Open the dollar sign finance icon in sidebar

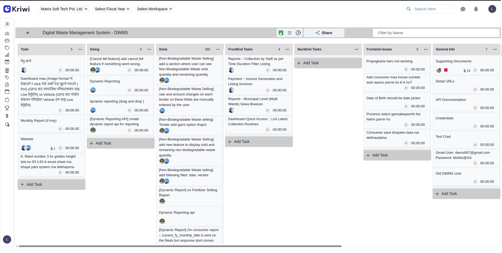point(7,116)
